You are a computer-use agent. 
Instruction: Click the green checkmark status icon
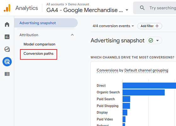tap(151, 40)
